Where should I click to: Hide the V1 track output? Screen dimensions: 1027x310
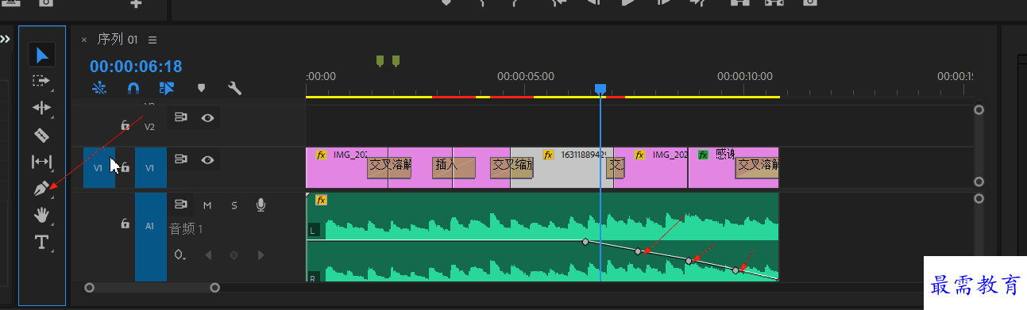point(207,159)
